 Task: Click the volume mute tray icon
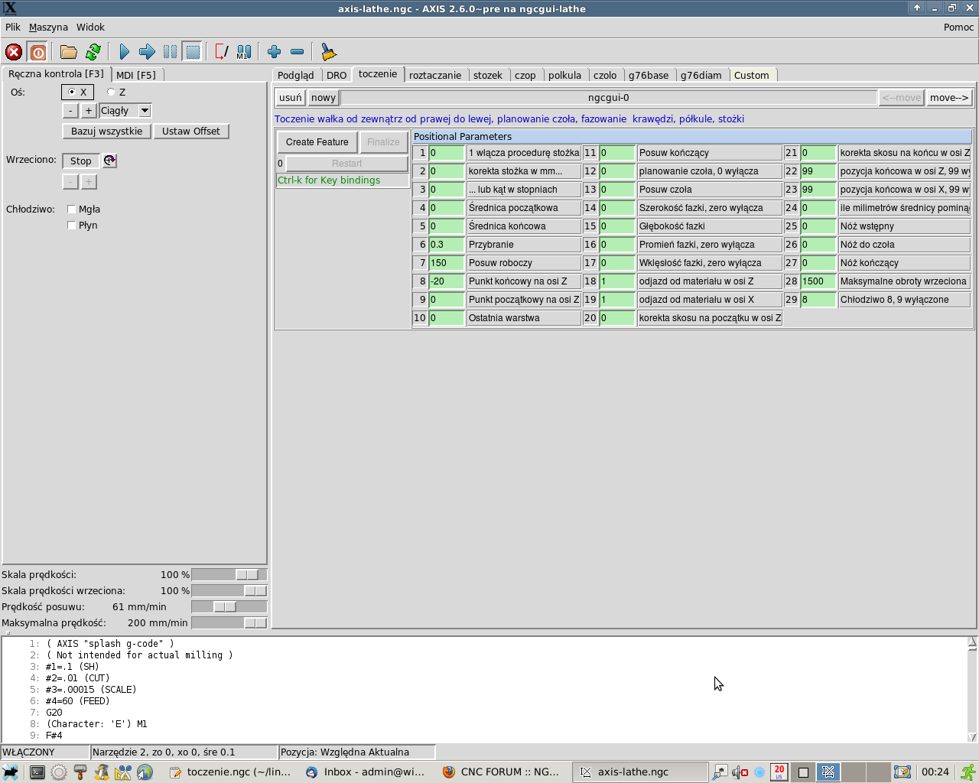click(x=740, y=772)
